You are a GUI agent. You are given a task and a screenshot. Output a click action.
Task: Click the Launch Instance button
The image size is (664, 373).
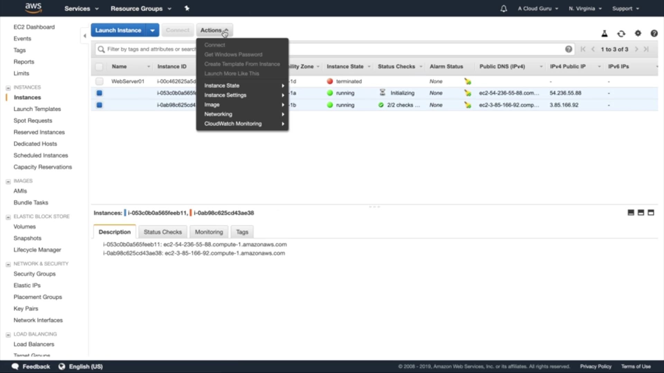click(118, 30)
